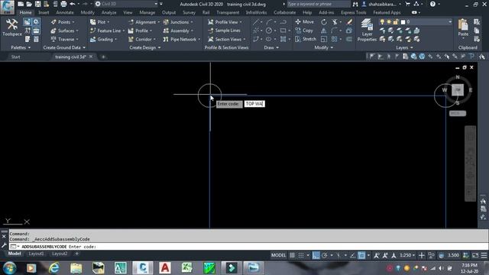The height and width of the screenshot is (275, 489).
Task: Open the layer name dropdown list
Action: tap(450, 22)
